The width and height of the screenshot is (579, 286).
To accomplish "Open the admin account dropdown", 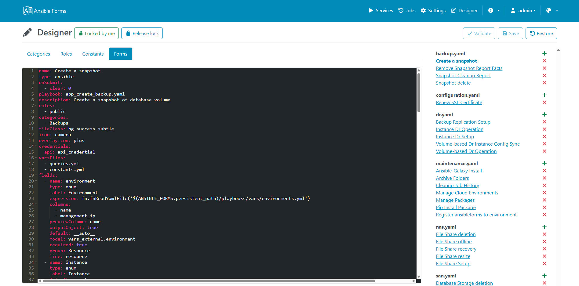I will 523,10.
